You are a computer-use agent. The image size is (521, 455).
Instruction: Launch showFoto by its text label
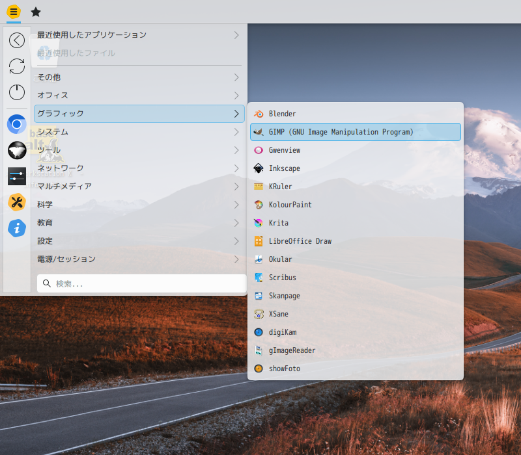coord(285,369)
